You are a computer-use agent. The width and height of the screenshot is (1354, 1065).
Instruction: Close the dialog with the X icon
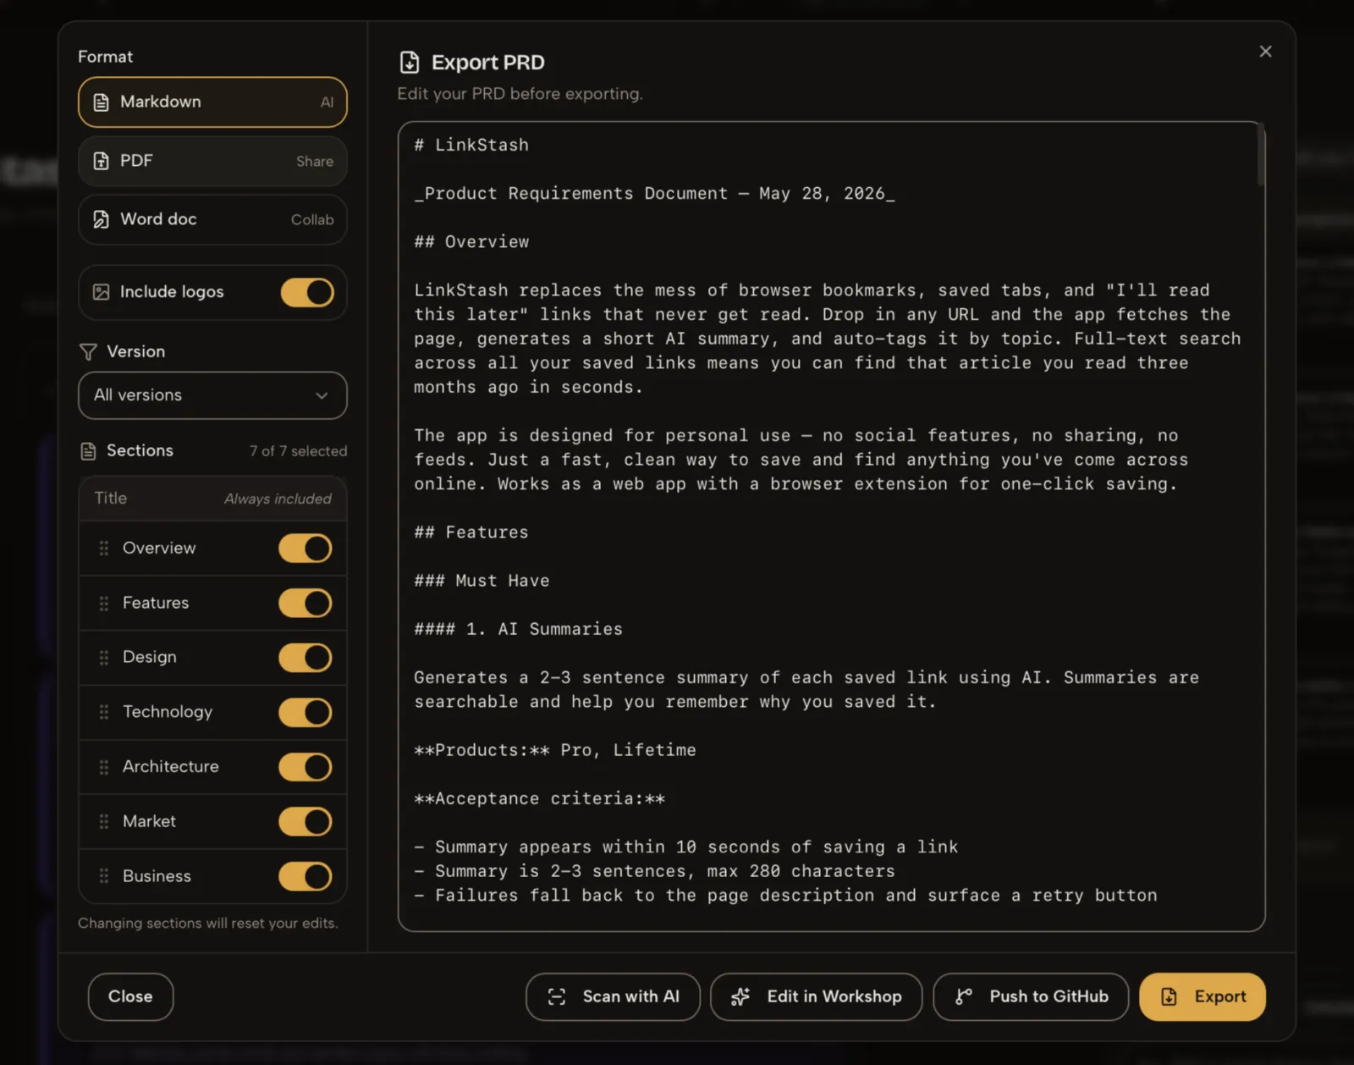[x=1265, y=52]
